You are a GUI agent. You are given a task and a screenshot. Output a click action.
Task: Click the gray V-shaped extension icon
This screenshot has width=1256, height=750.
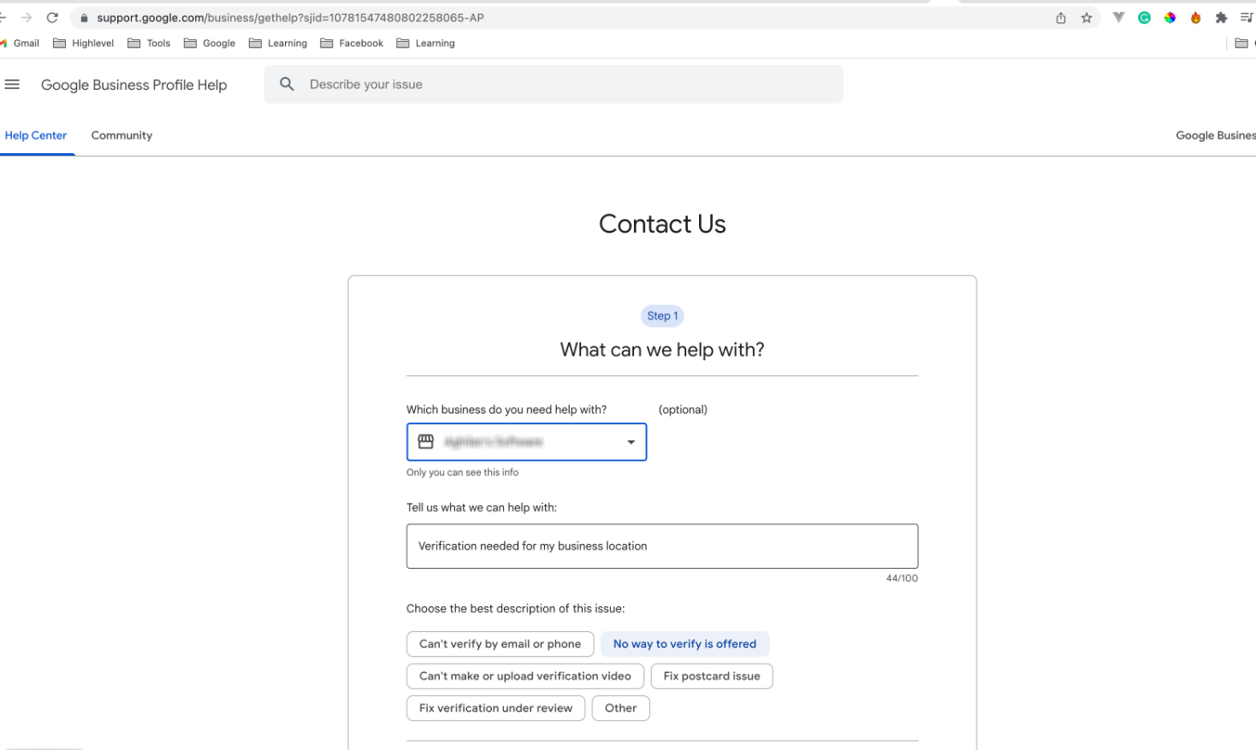[x=1118, y=17]
